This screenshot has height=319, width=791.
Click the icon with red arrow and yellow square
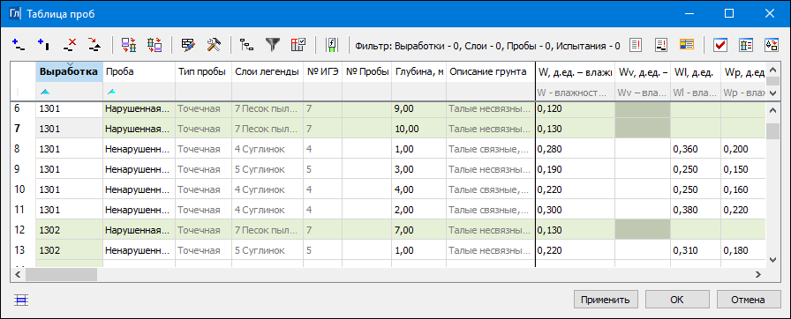[x=772, y=45]
